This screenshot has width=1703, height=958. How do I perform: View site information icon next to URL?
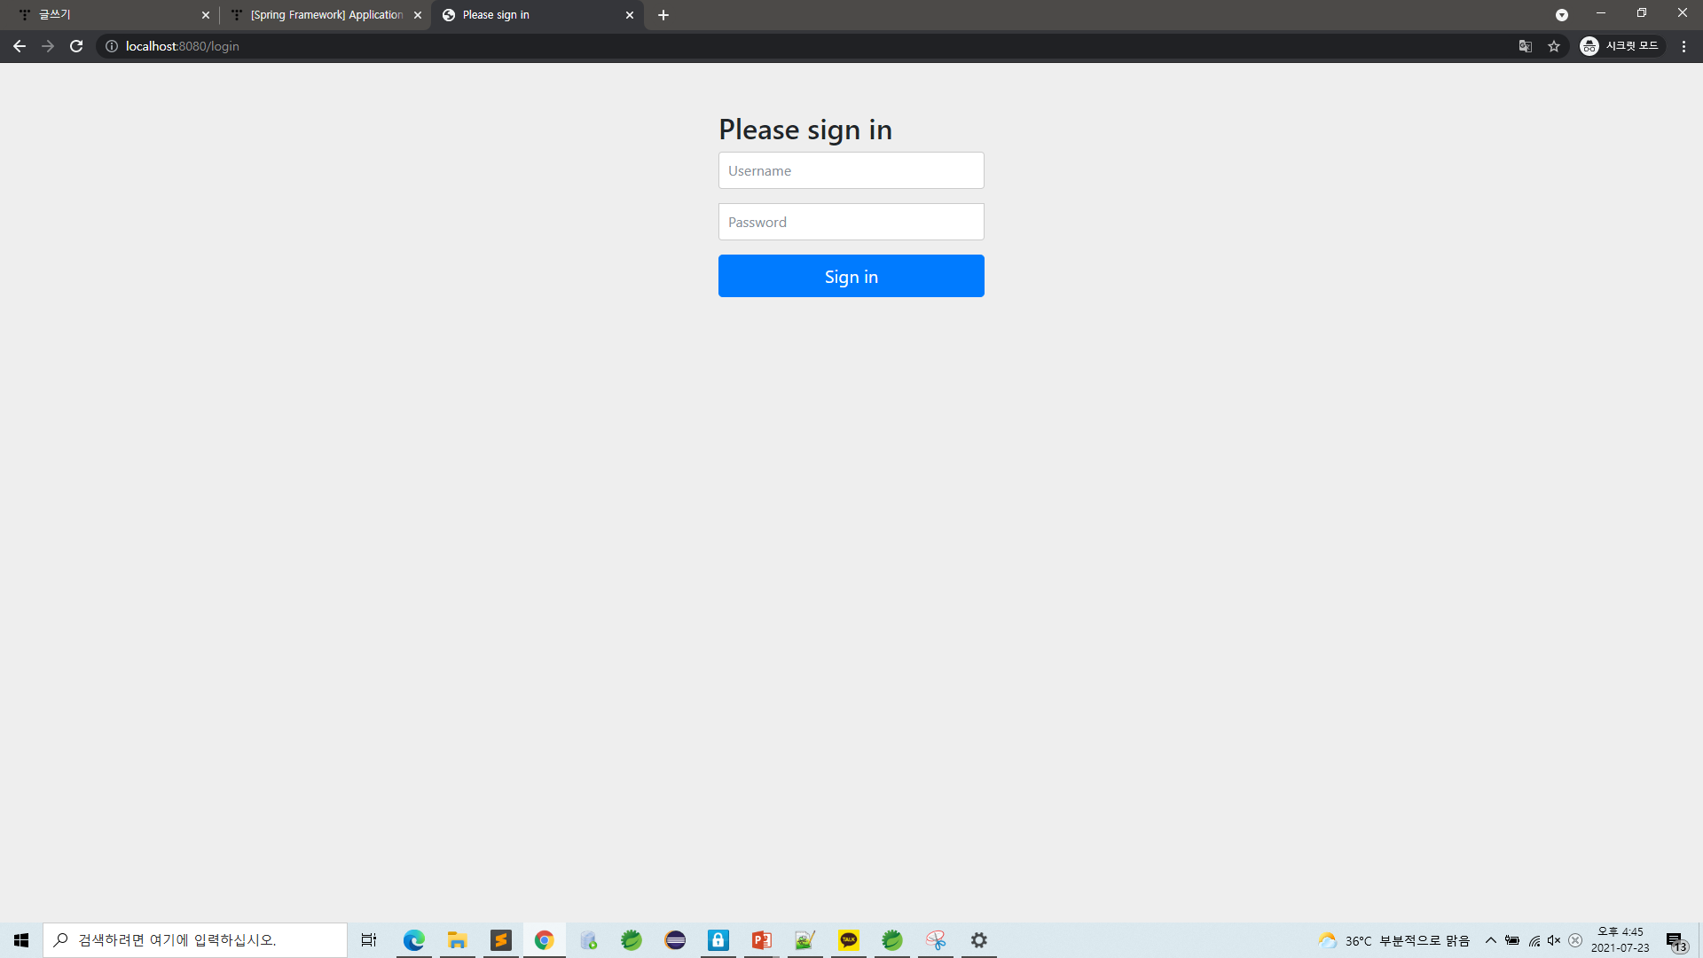point(112,46)
